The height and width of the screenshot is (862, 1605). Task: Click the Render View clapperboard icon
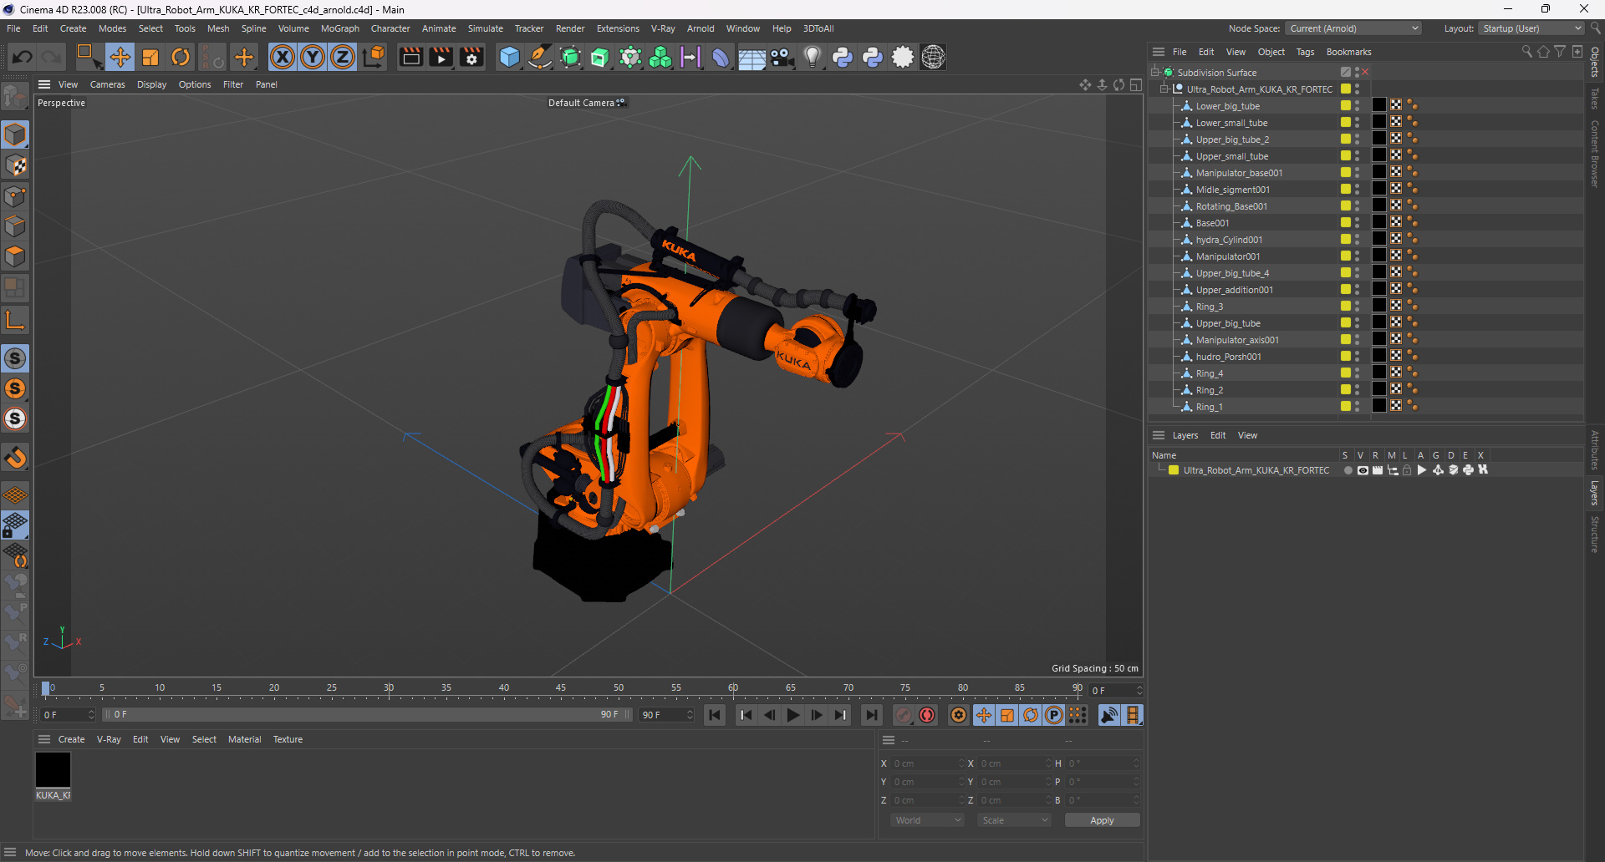tap(410, 57)
